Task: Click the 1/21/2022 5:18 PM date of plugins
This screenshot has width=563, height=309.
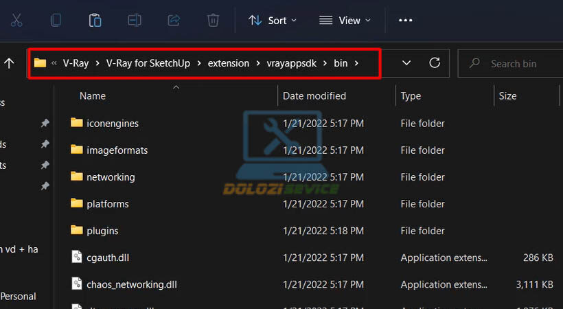Action: click(323, 231)
